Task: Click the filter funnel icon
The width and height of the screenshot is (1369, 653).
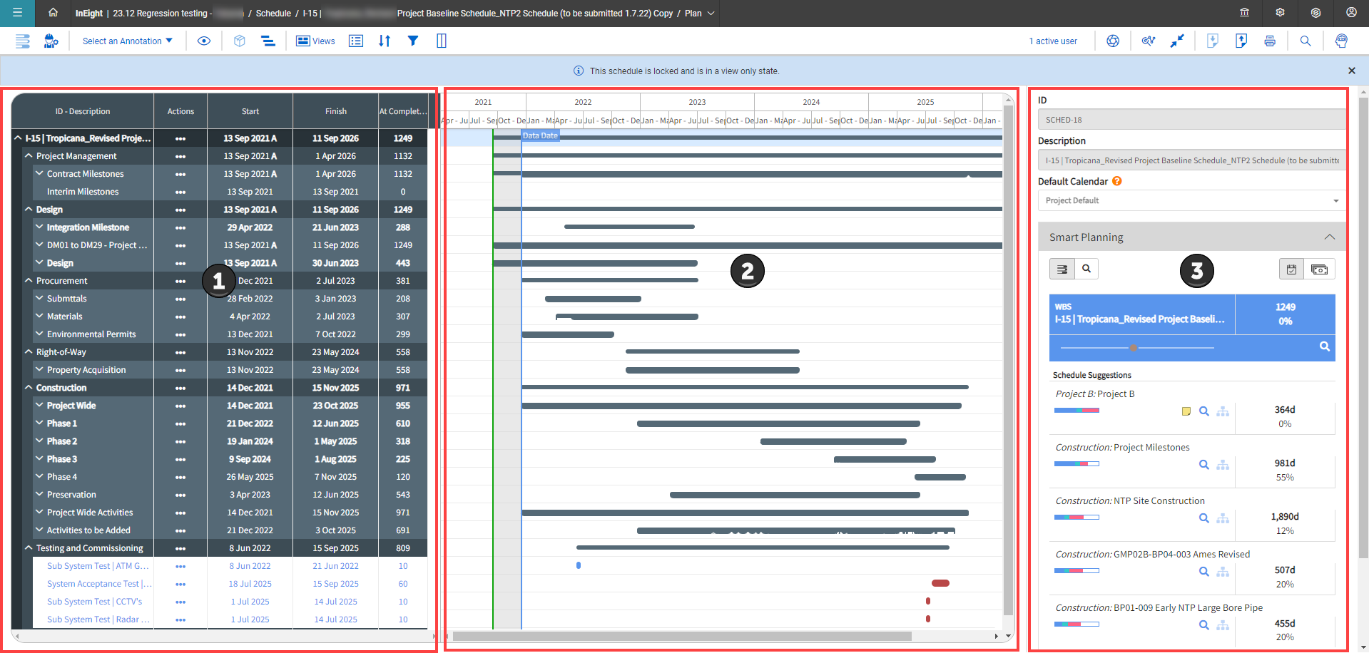Action: [414, 41]
